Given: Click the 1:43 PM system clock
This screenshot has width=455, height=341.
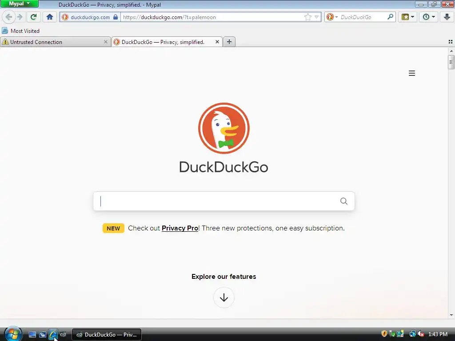Looking at the screenshot, I should tap(438, 334).
